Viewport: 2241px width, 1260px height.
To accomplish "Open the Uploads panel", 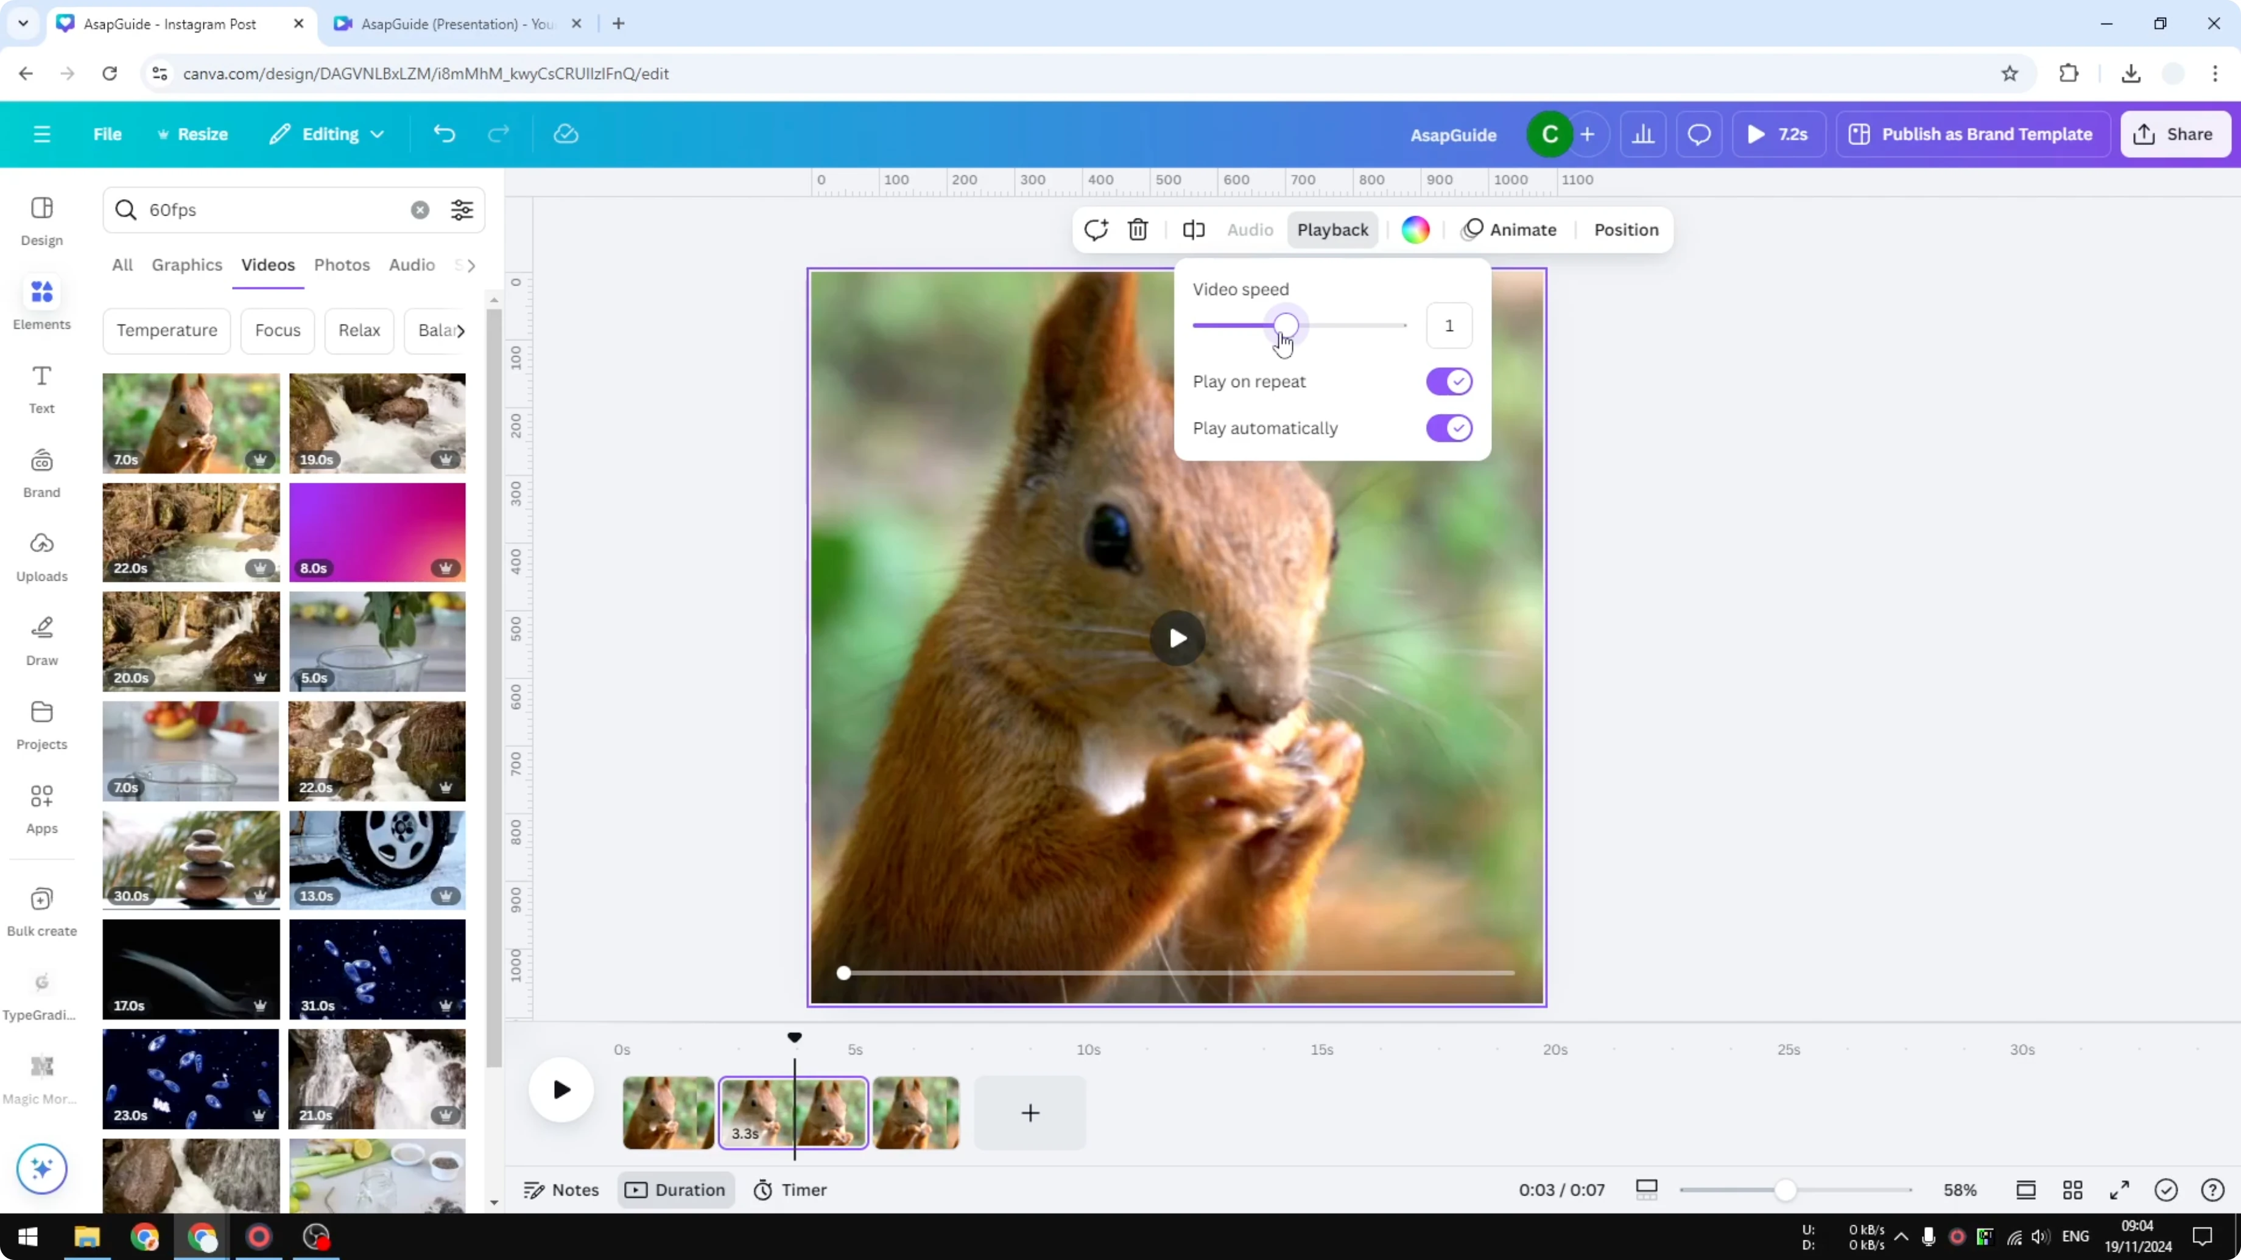I will [41, 556].
